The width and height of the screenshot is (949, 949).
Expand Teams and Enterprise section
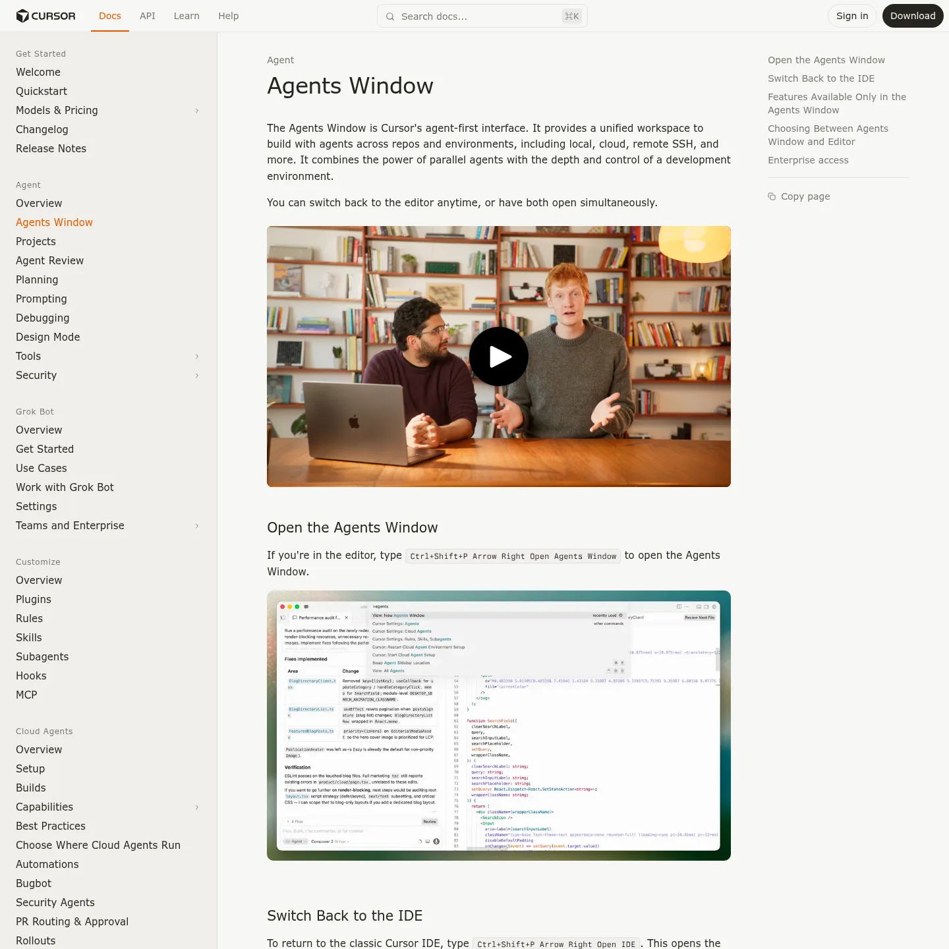coord(196,526)
